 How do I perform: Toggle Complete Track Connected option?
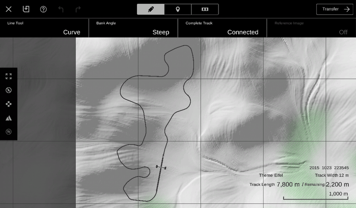[x=222, y=28]
